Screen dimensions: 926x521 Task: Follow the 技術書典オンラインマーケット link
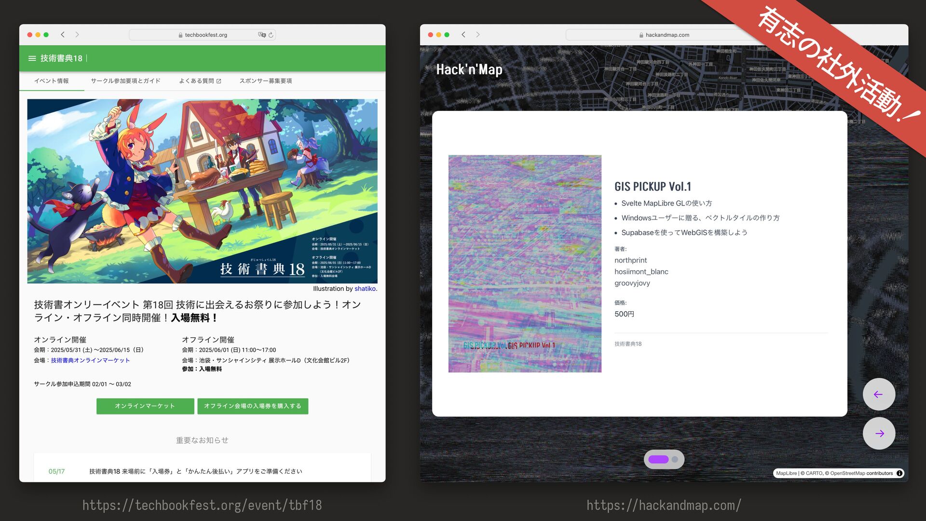point(90,360)
